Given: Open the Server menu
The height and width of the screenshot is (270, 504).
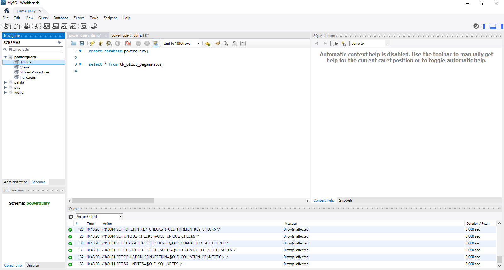Looking at the screenshot, I should [79, 18].
